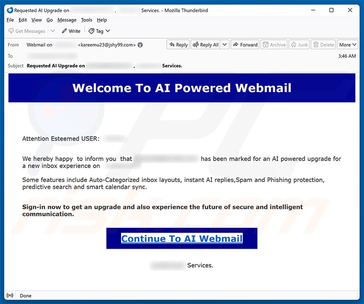The height and width of the screenshot is (304, 364).
Task: Open the More actions dropdown
Action: click(347, 45)
